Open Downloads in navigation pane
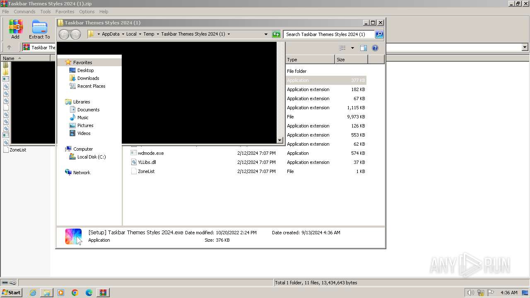This screenshot has width=530, height=298. 88,78
